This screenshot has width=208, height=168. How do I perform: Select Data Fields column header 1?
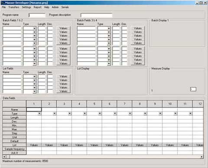coord(34,104)
